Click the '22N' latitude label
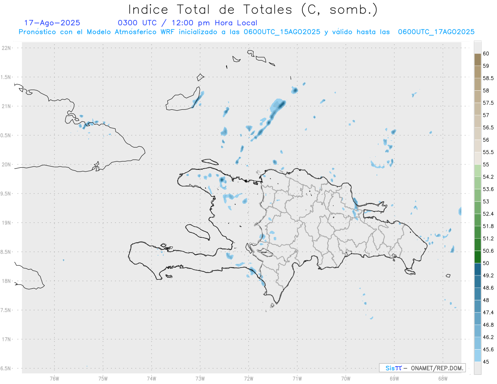This screenshot has height=384, width=497. [x=7, y=48]
